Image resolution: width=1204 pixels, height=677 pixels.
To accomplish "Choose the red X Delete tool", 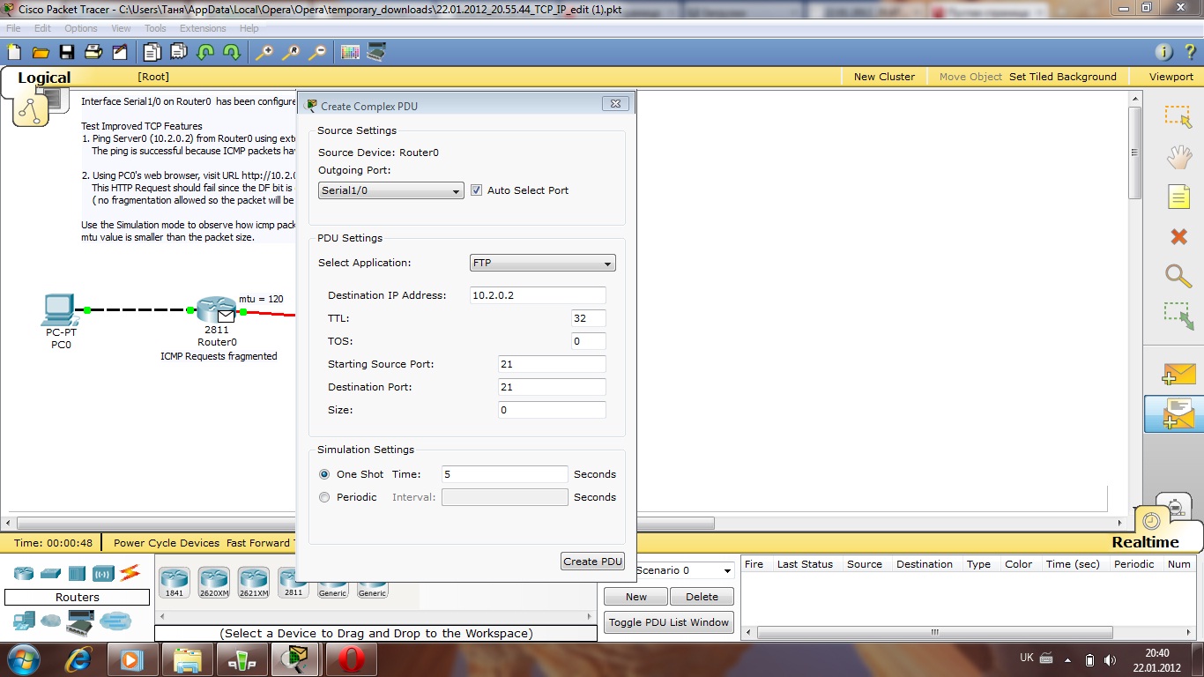I will click(1178, 236).
